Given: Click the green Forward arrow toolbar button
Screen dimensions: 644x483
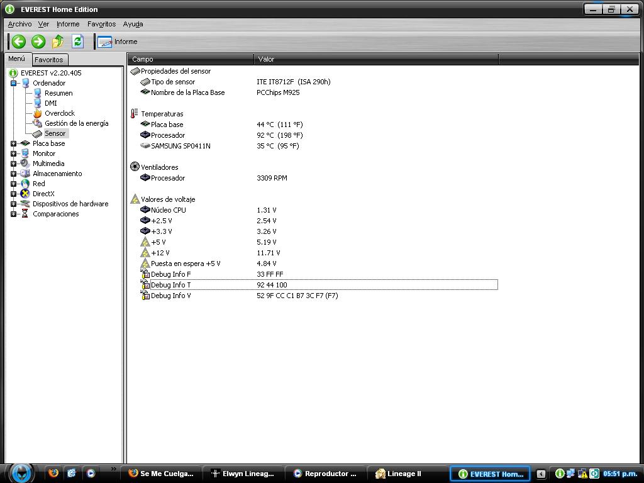Looking at the screenshot, I should coord(38,42).
